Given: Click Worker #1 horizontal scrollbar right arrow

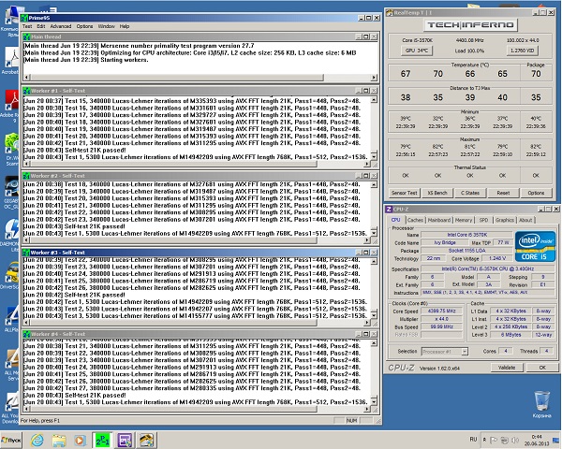Looking at the screenshot, I should (366, 164).
